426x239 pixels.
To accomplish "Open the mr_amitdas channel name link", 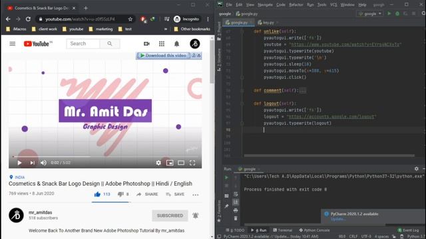I will 40,212.
